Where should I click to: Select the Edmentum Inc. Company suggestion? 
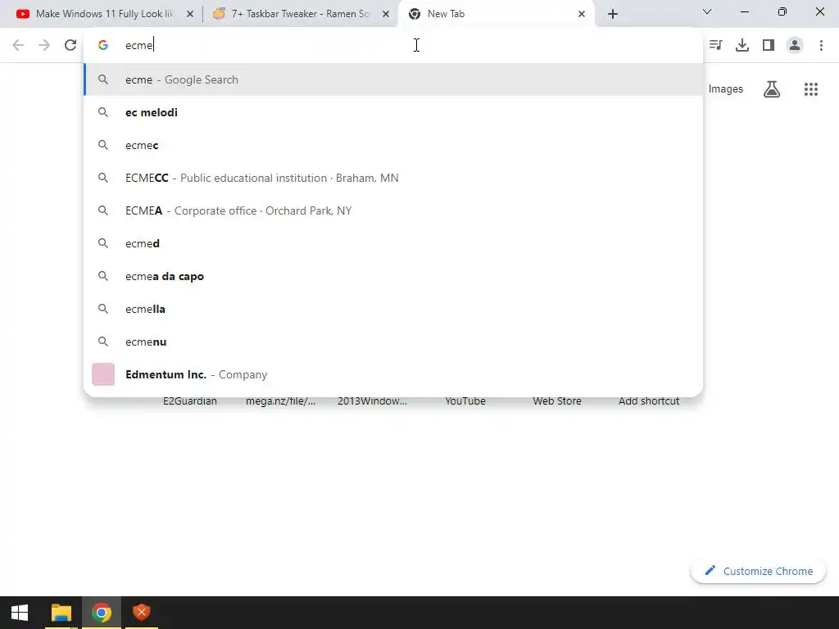393,374
